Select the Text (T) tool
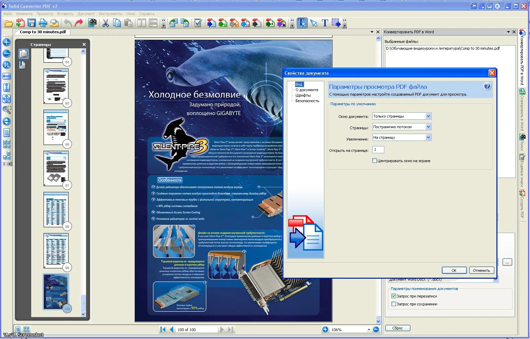 pos(325,23)
